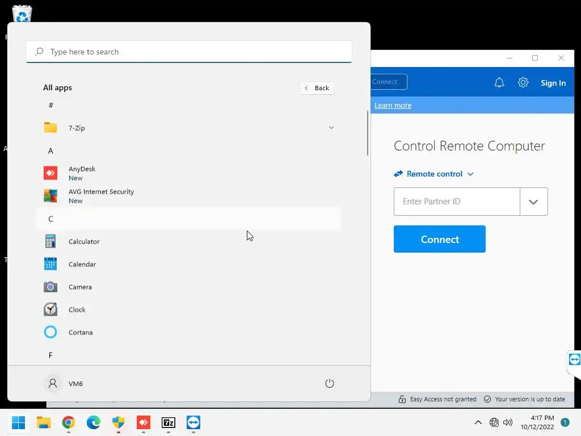This screenshot has height=436, width=581.
Task: Show hidden system tray icons
Action: [478, 422]
